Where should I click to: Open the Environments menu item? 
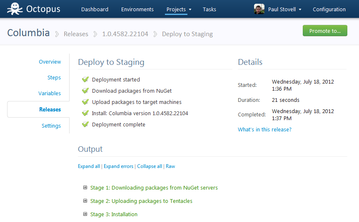[x=137, y=10]
